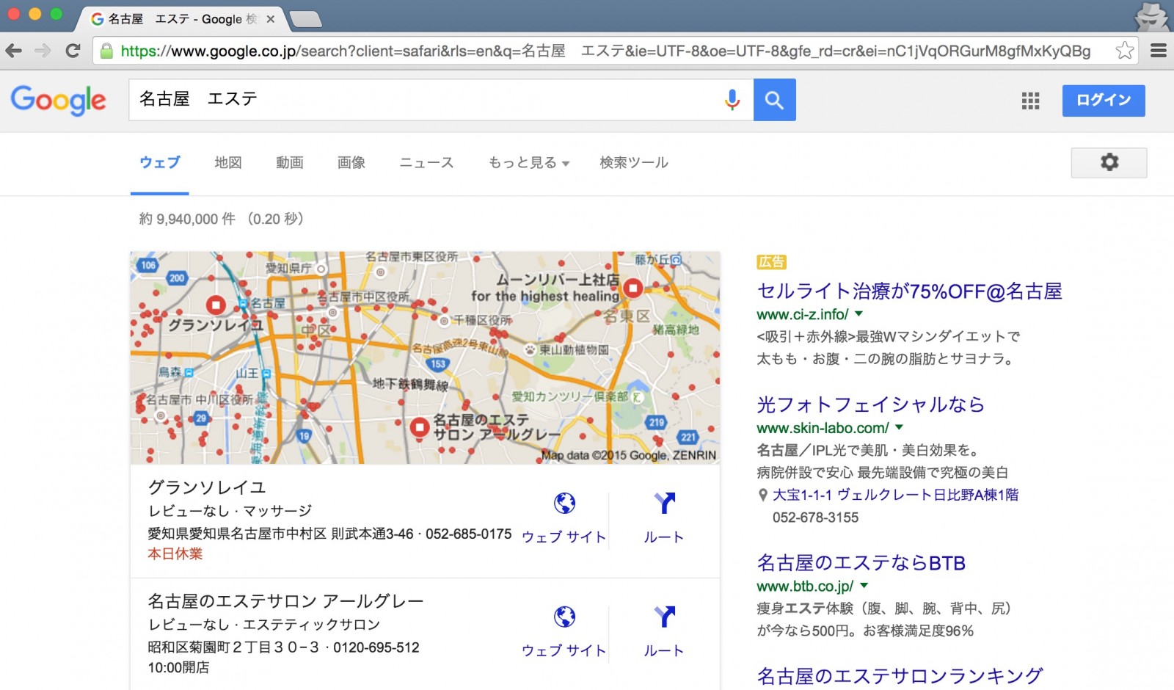Image resolution: width=1174 pixels, height=690 pixels.
Task: Click the 本日休業 status text
Action: [x=175, y=554]
